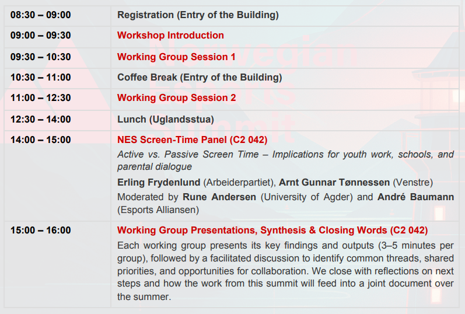Select the 10:30 – 11:00 time cell
465x314 pixels.
[40, 78]
